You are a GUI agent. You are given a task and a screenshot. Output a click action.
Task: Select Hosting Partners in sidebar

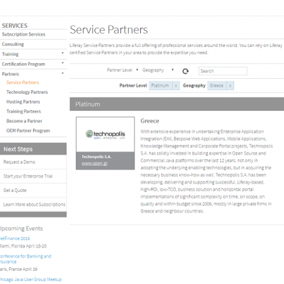23,102
